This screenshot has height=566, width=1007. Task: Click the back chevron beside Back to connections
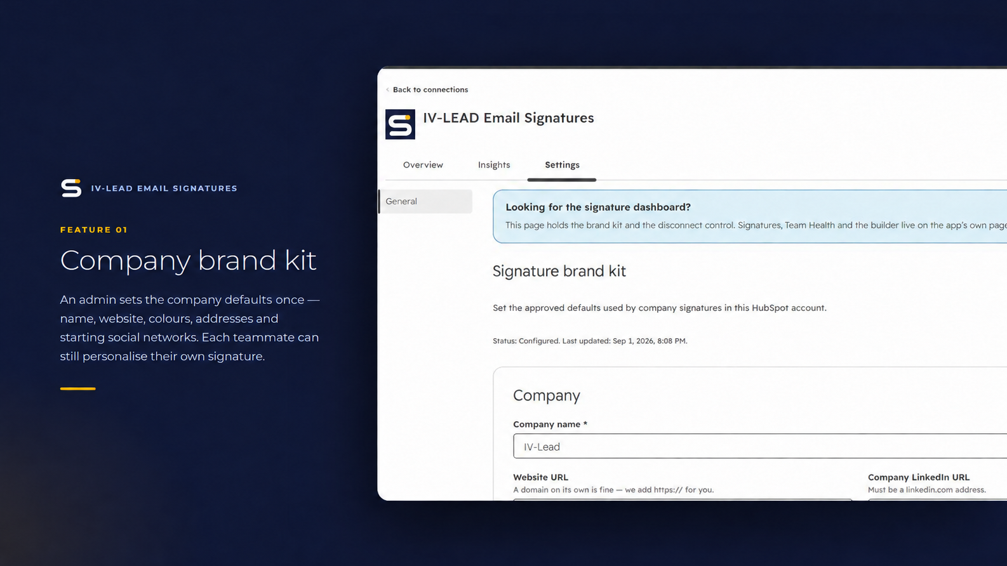(387, 89)
